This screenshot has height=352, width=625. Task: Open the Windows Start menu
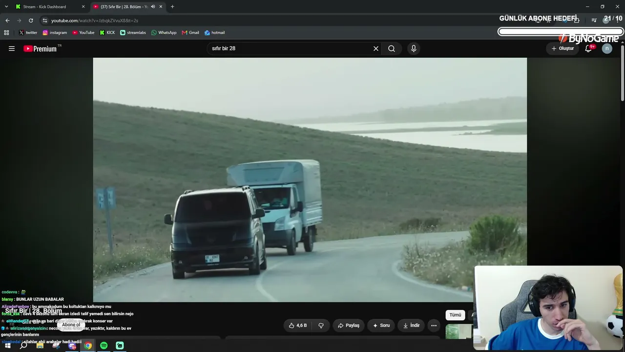pos(7,346)
